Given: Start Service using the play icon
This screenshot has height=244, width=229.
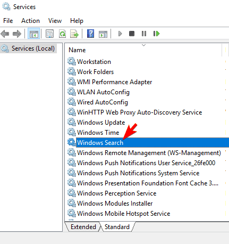Looking at the screenshot, I should (120, 34).
